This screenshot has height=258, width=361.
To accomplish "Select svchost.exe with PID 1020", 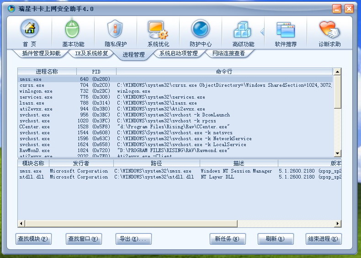I will [175, 121].
